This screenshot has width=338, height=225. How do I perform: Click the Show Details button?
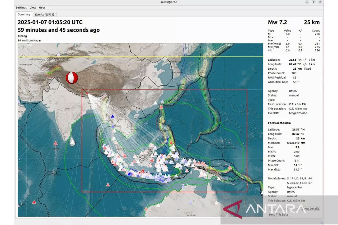(x=311, y=208)
